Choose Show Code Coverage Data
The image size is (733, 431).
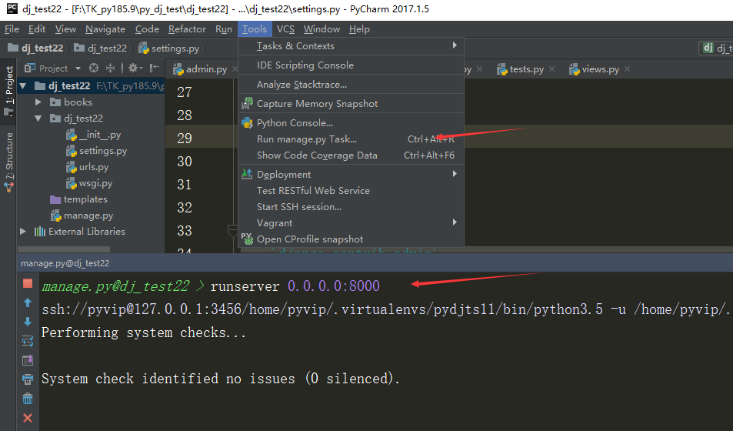(x=351, y=155)
